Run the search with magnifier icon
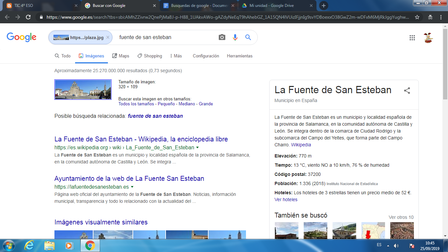The width and height of the screenshot is (448, 252). [248, 37]
